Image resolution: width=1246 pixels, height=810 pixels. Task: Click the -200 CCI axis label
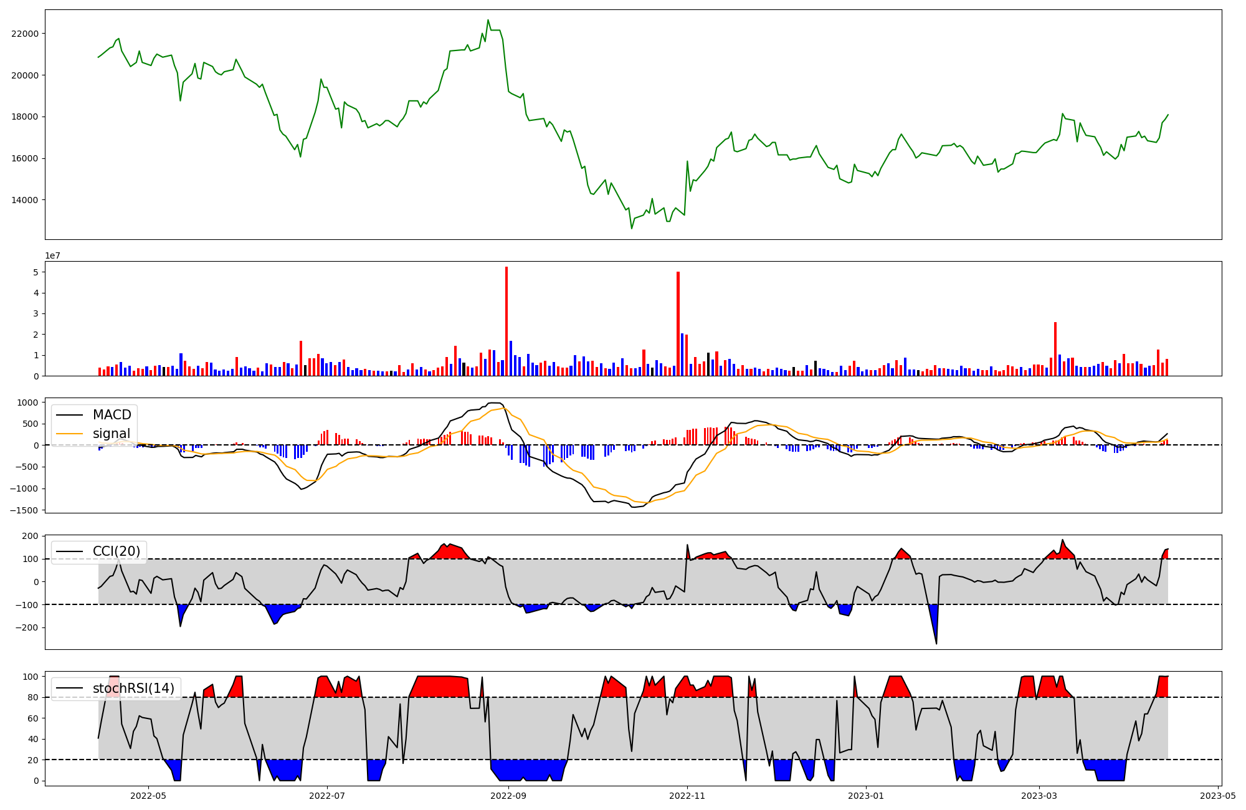[x=27, y=627]
